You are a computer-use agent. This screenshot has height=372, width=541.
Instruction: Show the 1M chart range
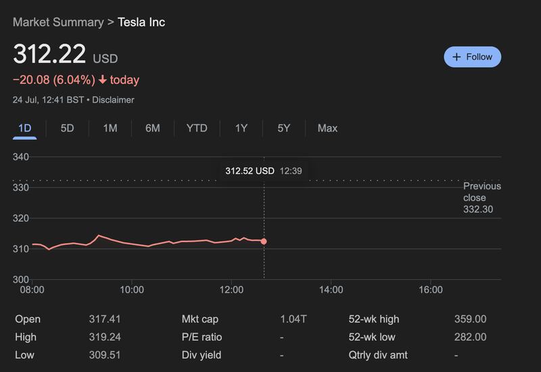110,128
